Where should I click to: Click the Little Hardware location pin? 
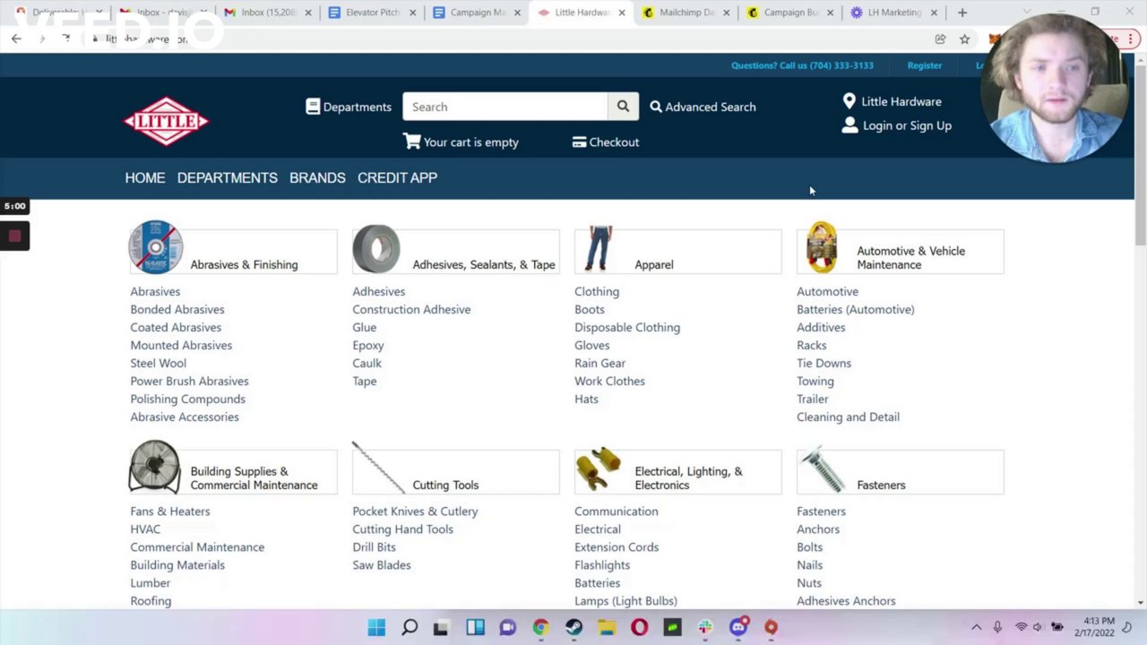coord(849,101)
